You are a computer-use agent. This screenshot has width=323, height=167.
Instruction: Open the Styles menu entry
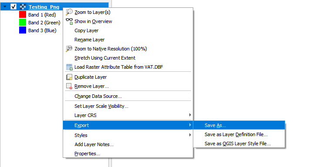[x=128, y=135]
